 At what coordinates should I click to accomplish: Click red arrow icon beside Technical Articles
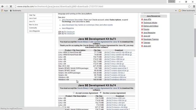click(142, 23)
